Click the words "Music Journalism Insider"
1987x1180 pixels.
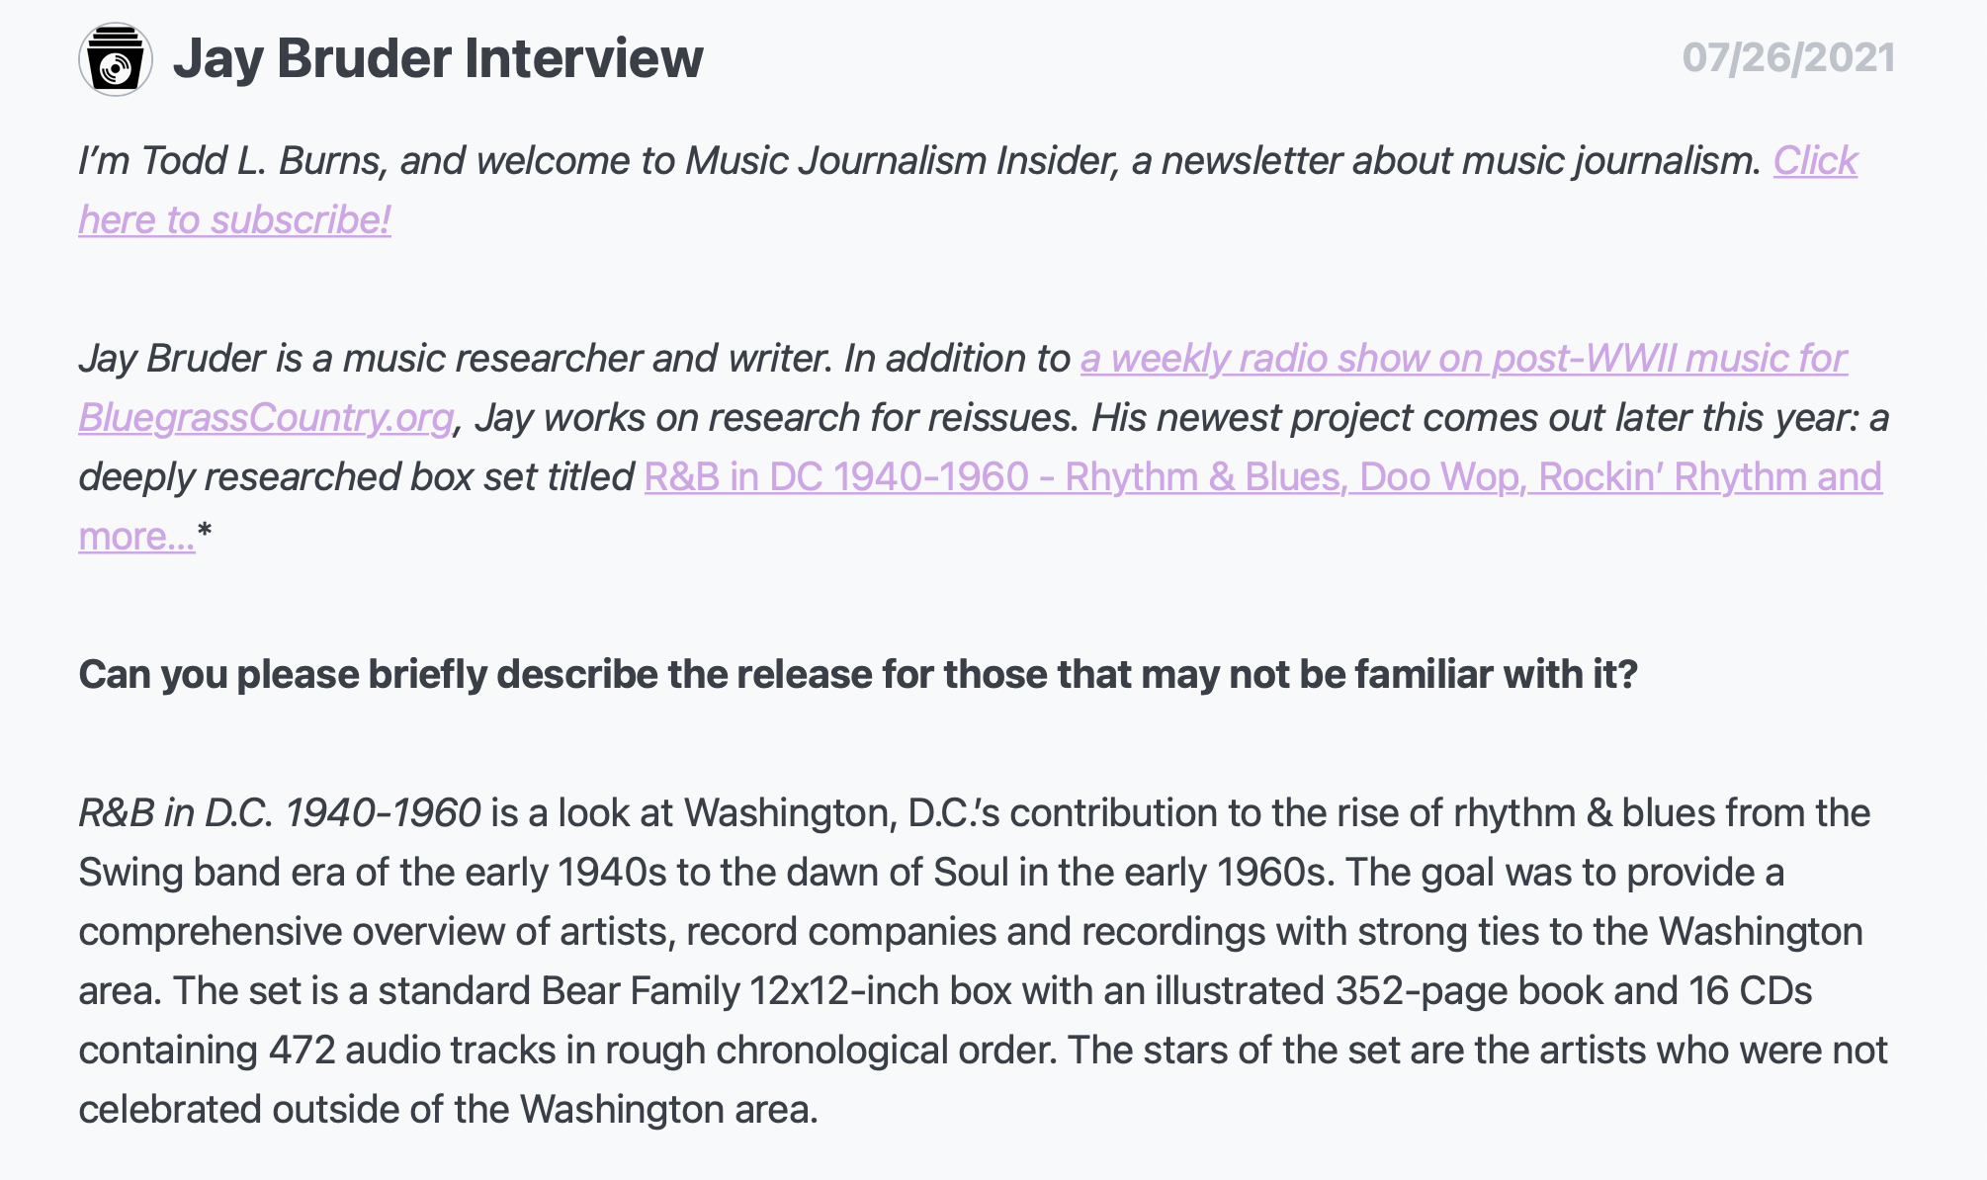pyautogui.click(x=902, y=160)
